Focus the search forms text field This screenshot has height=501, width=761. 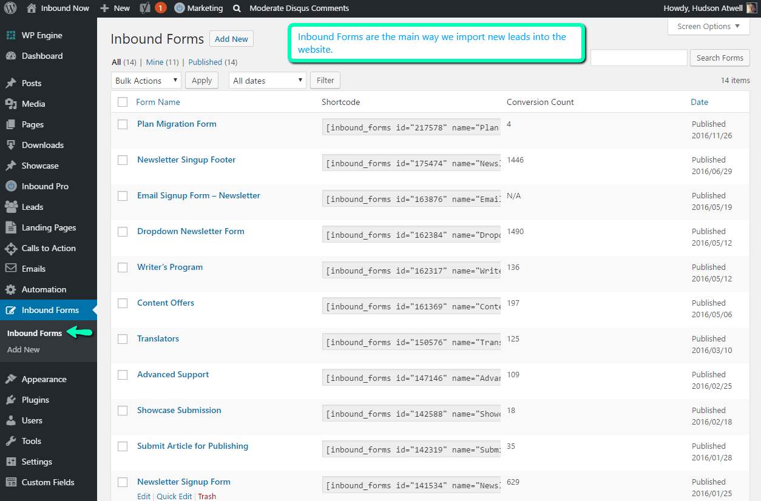(x=639, y=58)
